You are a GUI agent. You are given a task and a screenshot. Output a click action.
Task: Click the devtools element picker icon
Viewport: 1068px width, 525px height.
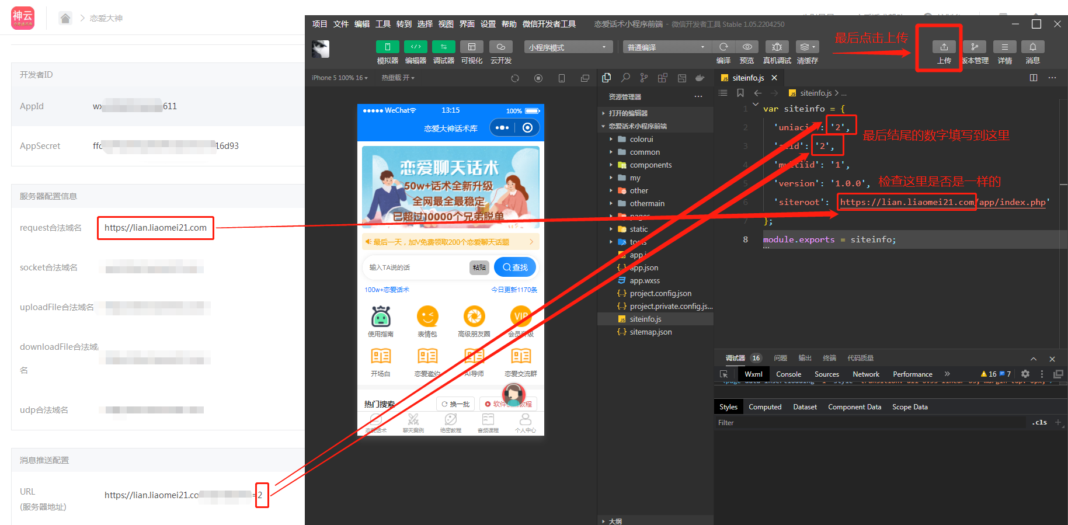[724, 374]
